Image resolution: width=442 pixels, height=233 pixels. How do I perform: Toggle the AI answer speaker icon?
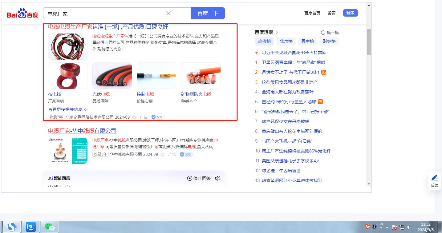[218, 178]
